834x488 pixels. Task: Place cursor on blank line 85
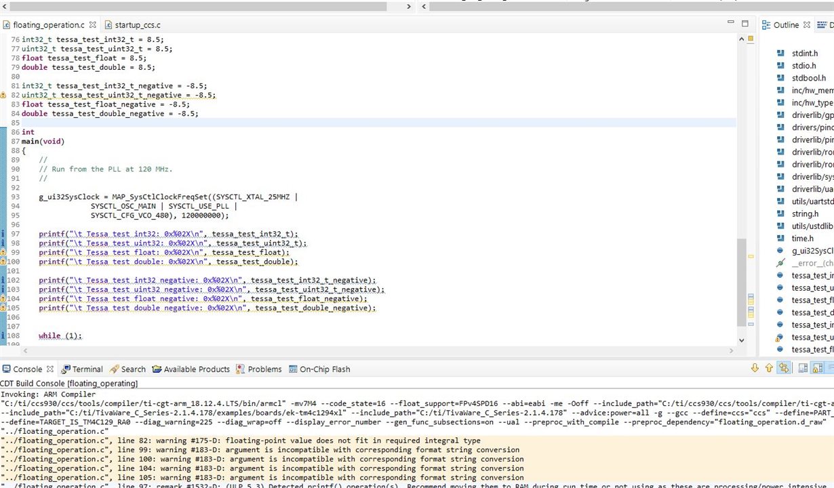pyautogui.click(x=378, y=123)
